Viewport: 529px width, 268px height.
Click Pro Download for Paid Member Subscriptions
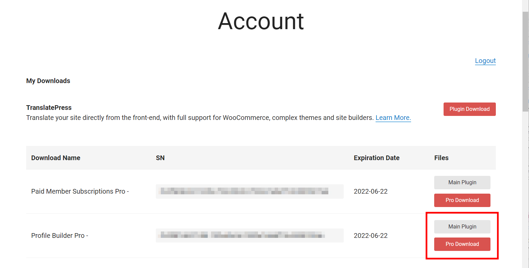(x=462, y=200)
